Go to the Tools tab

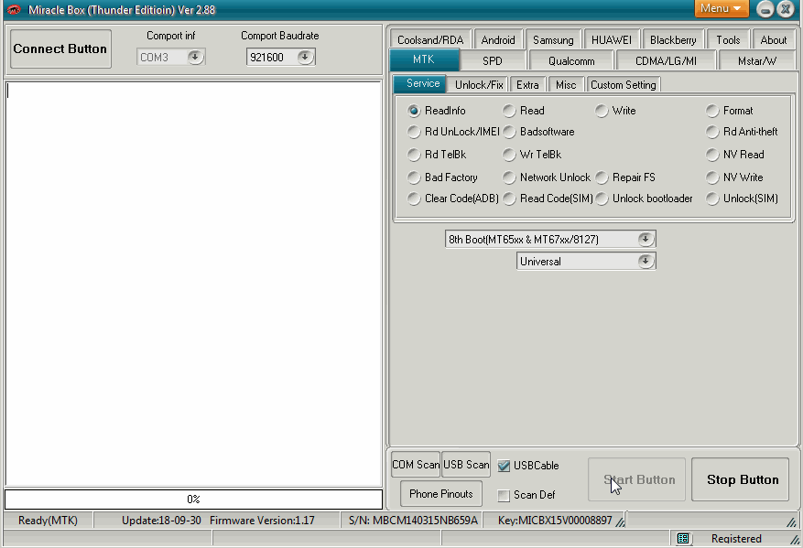(728, 40)
